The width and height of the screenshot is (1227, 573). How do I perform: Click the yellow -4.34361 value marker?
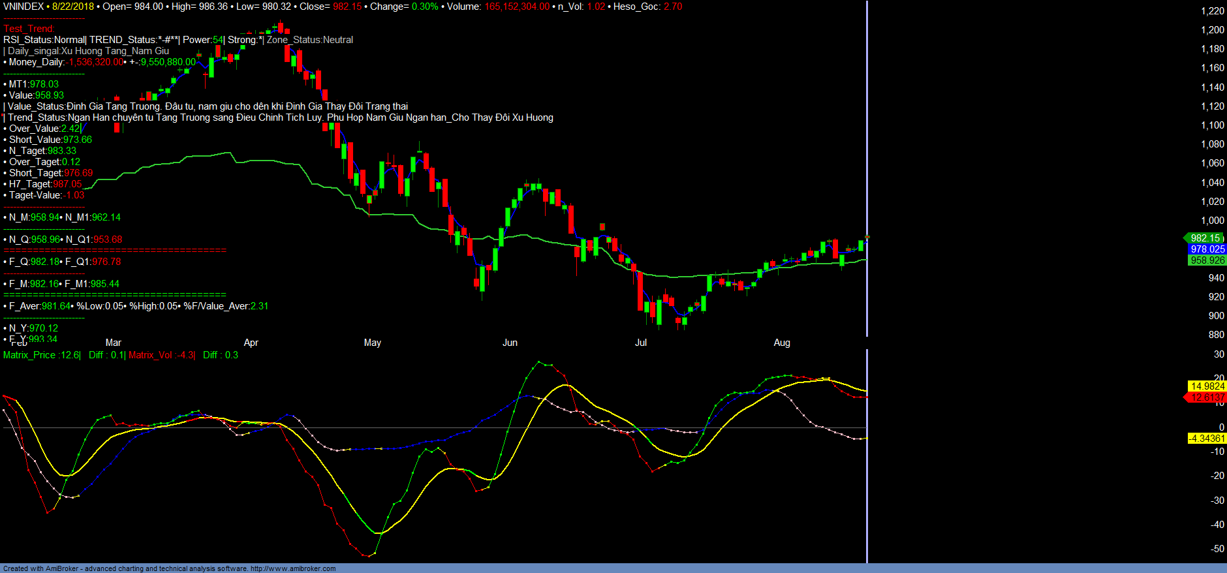coord(1206,439)
